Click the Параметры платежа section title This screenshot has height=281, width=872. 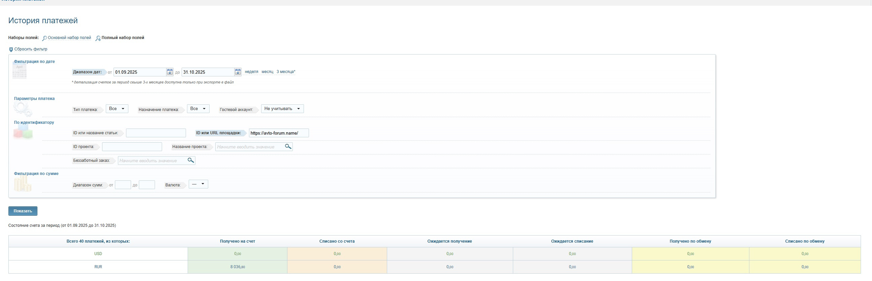coord(34,99)
